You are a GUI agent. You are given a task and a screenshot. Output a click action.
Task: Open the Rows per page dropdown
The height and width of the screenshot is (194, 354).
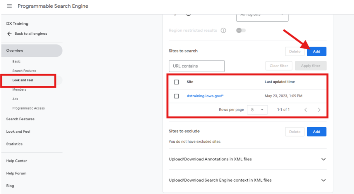point(257,110)
